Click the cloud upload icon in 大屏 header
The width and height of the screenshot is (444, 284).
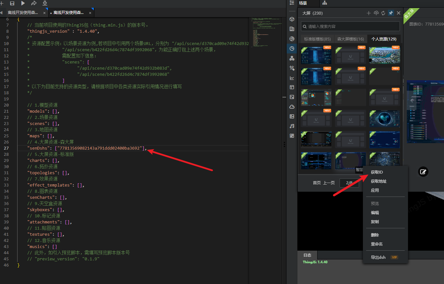[376, 13]
